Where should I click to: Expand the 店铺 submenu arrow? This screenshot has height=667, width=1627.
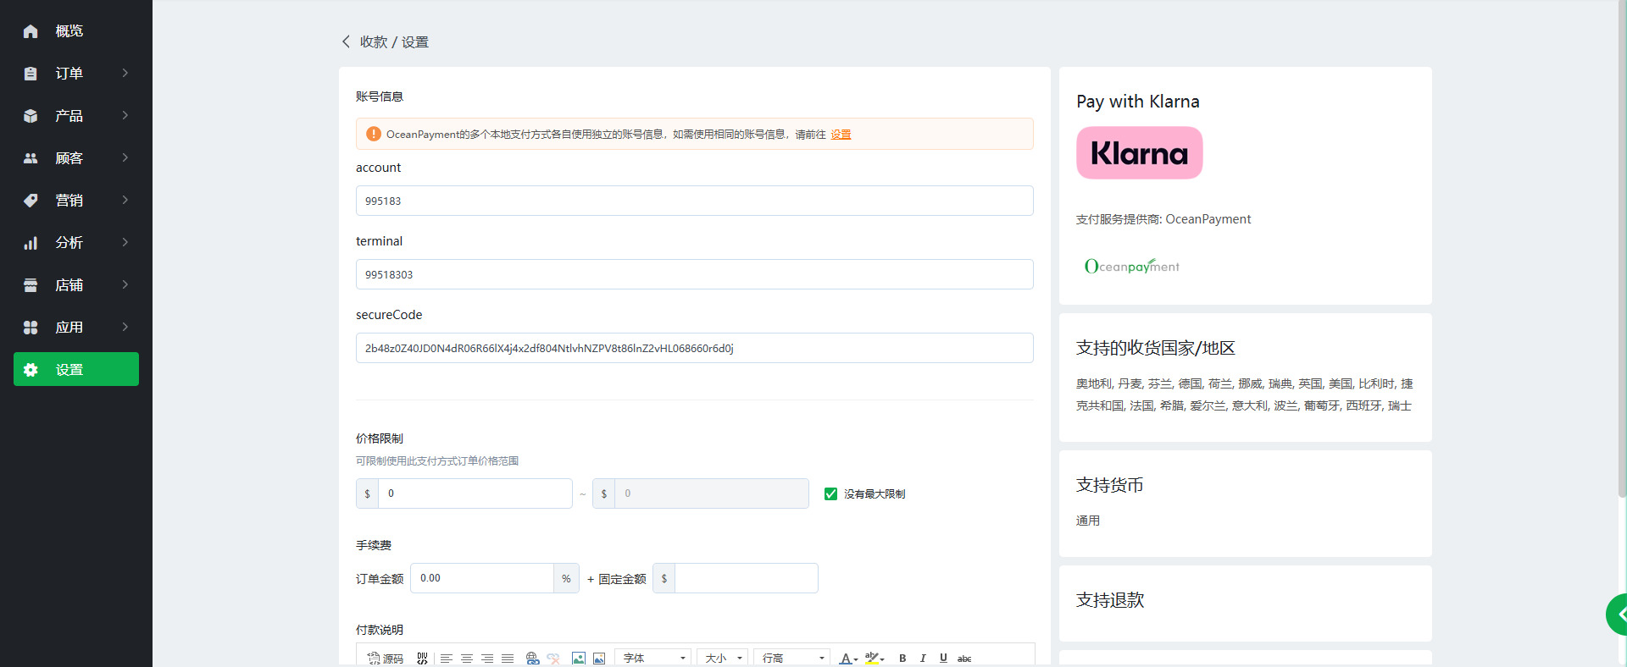pyautogui.click(x=125, y=284)
